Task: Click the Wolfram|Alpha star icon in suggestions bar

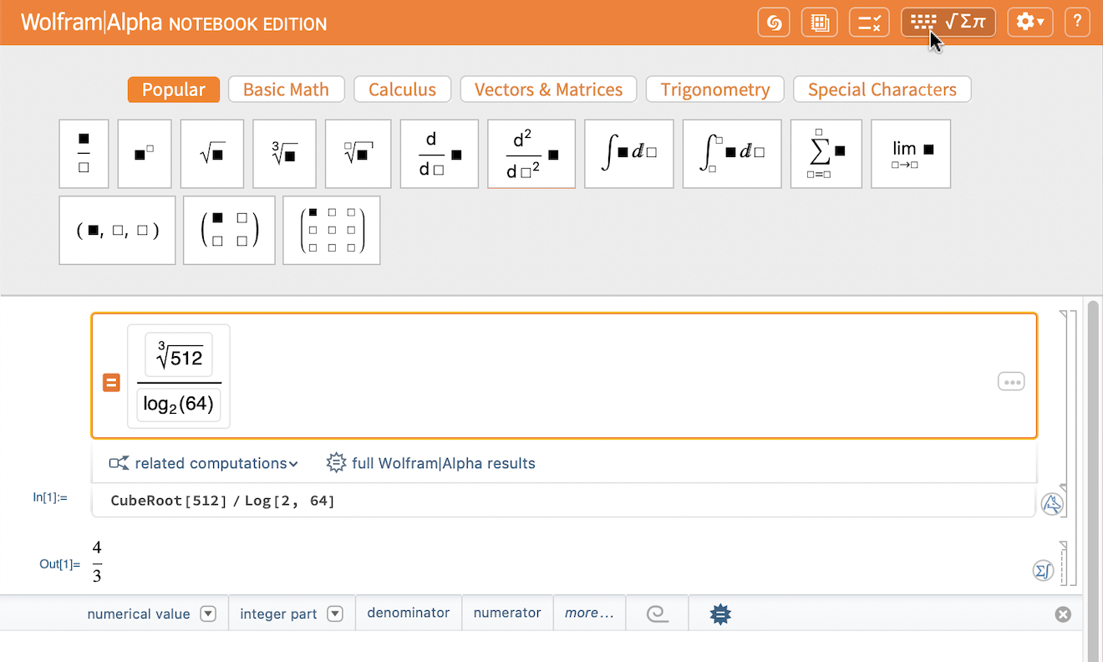Action: [x=719, y=614]
